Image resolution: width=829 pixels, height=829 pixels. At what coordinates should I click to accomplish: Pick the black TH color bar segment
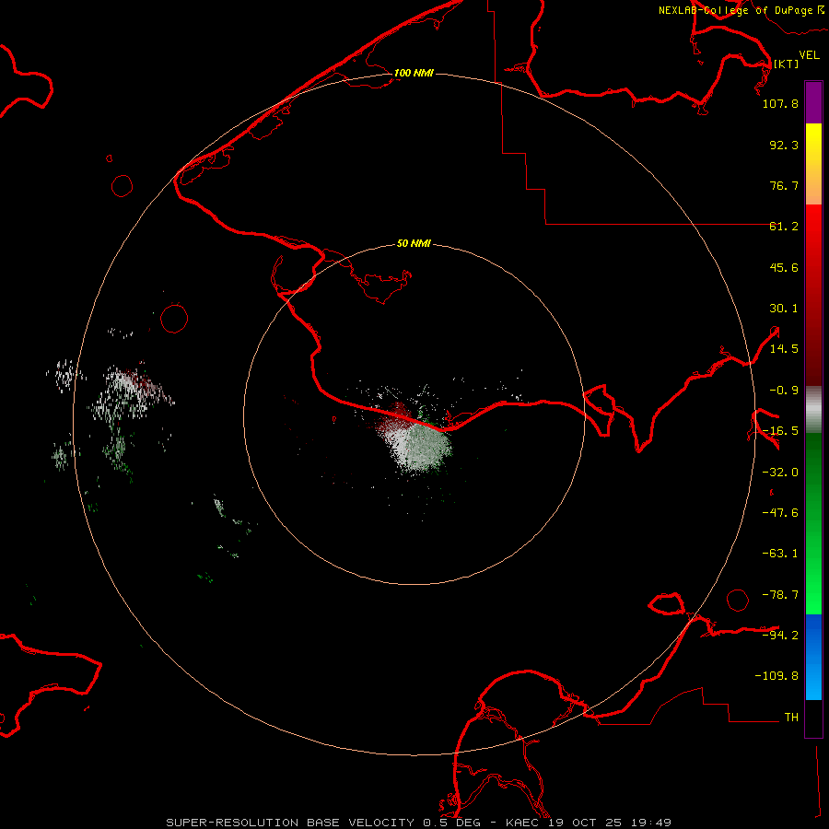tap(813, 718)
